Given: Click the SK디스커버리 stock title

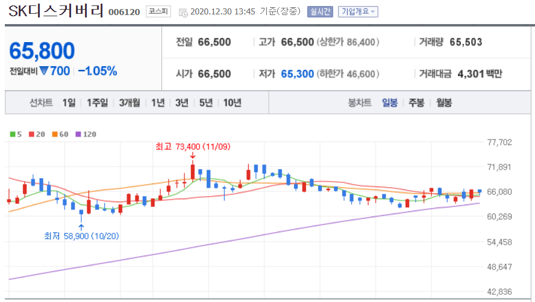Looking at the screenshot, I should point(55,11).
